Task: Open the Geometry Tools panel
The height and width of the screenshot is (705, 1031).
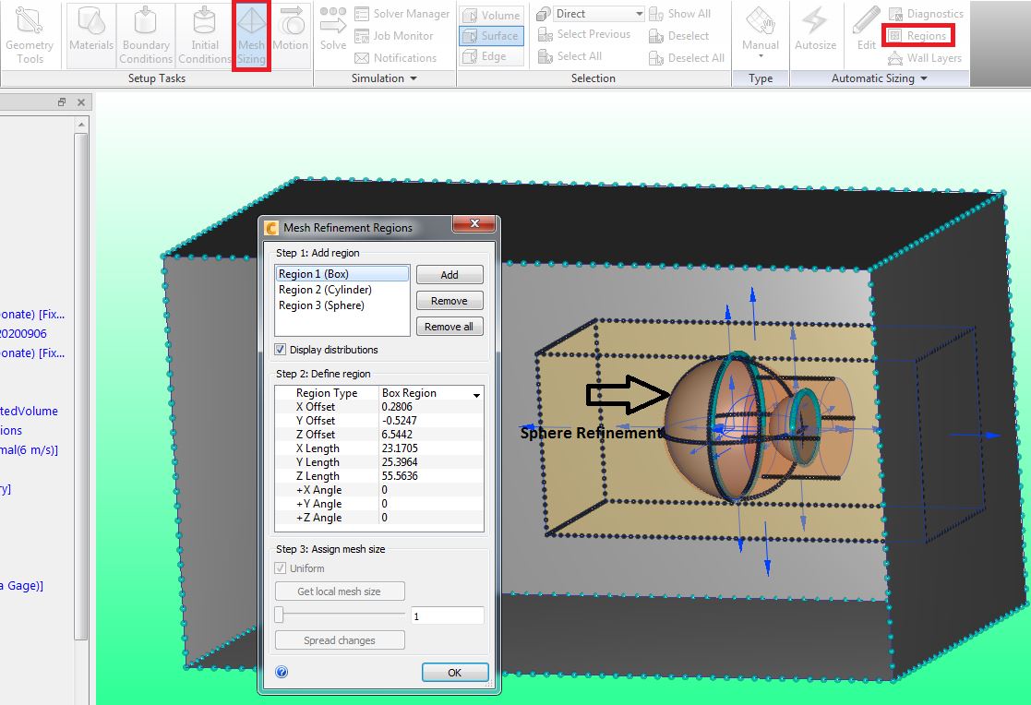Action: point(30,35)
